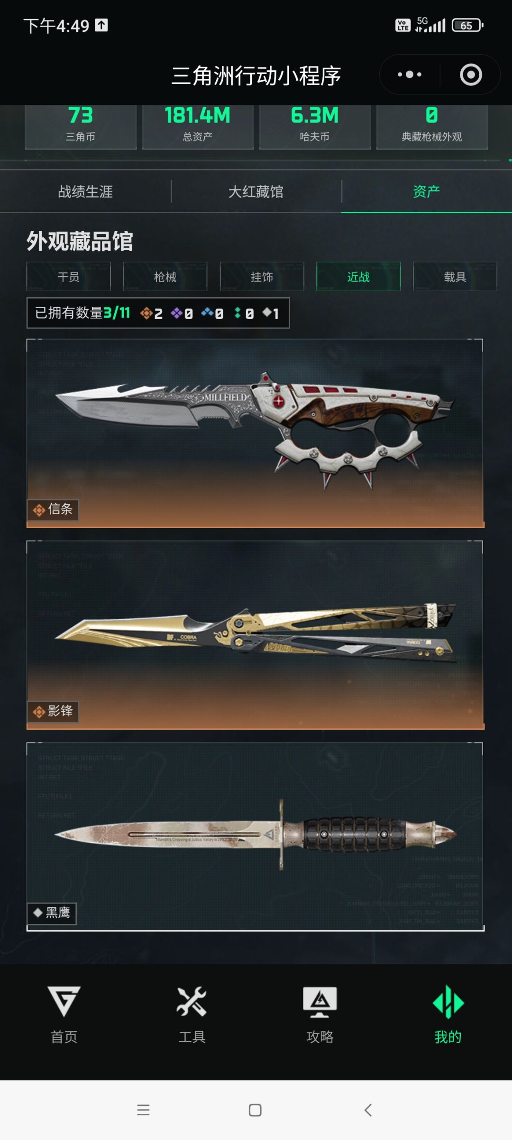Filter collection by 枪械 category
The image size is (512, 1140).
[x=165, y=276]
